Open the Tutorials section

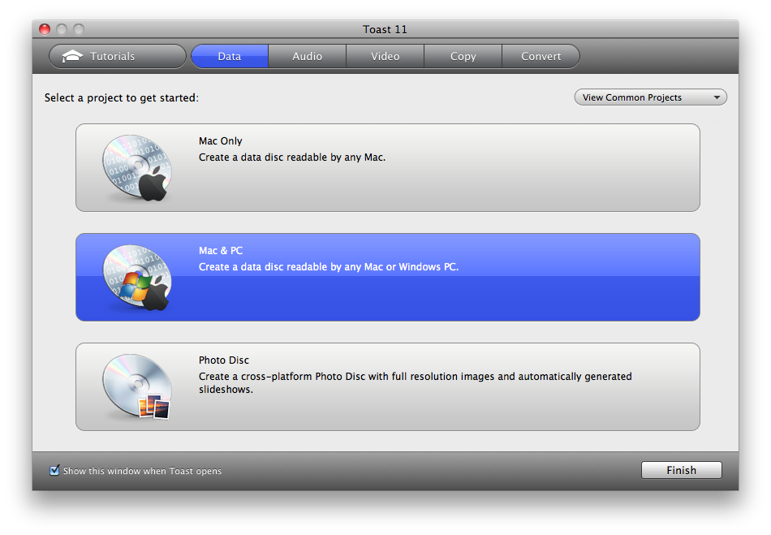point(118,56)
